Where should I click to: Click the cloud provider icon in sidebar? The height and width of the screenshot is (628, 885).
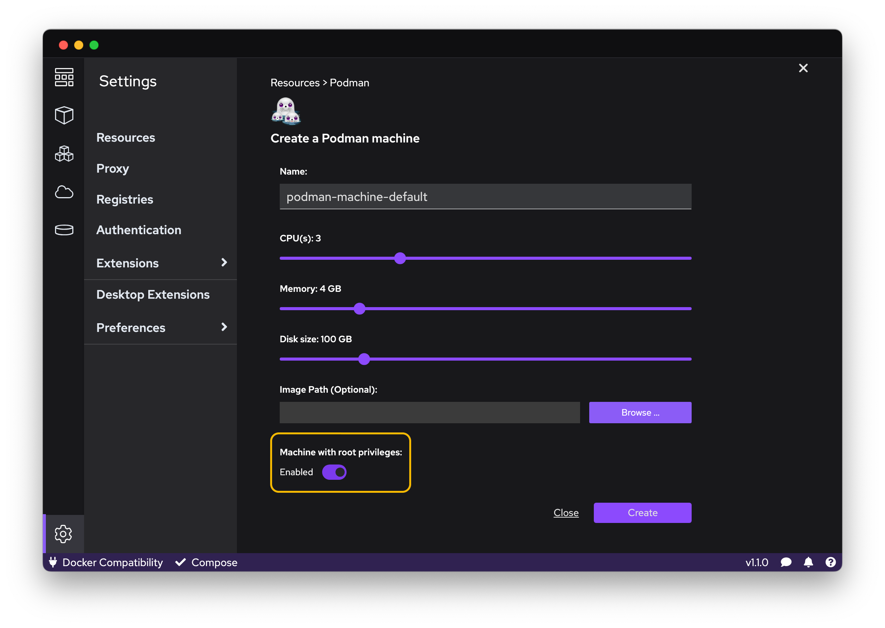coord(65,190)
